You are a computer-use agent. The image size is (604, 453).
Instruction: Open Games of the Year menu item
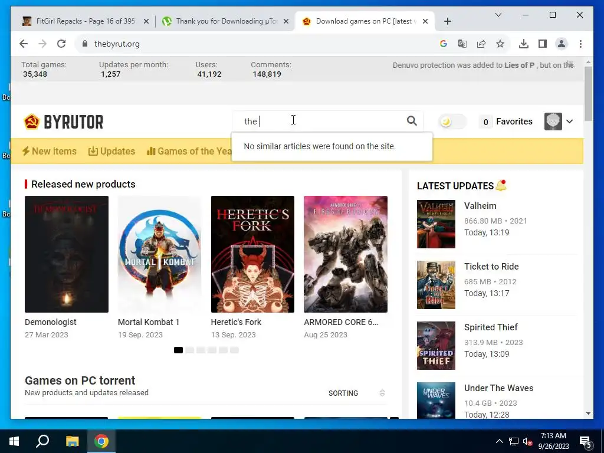189,151
